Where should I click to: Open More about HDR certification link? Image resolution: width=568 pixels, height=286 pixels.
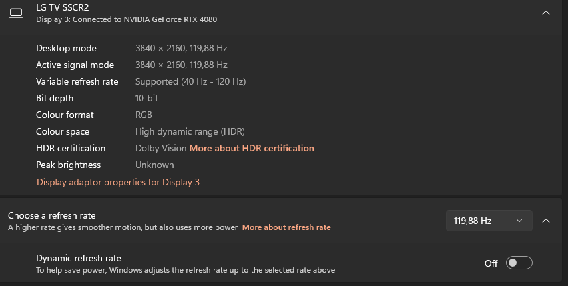coord(252,148)
